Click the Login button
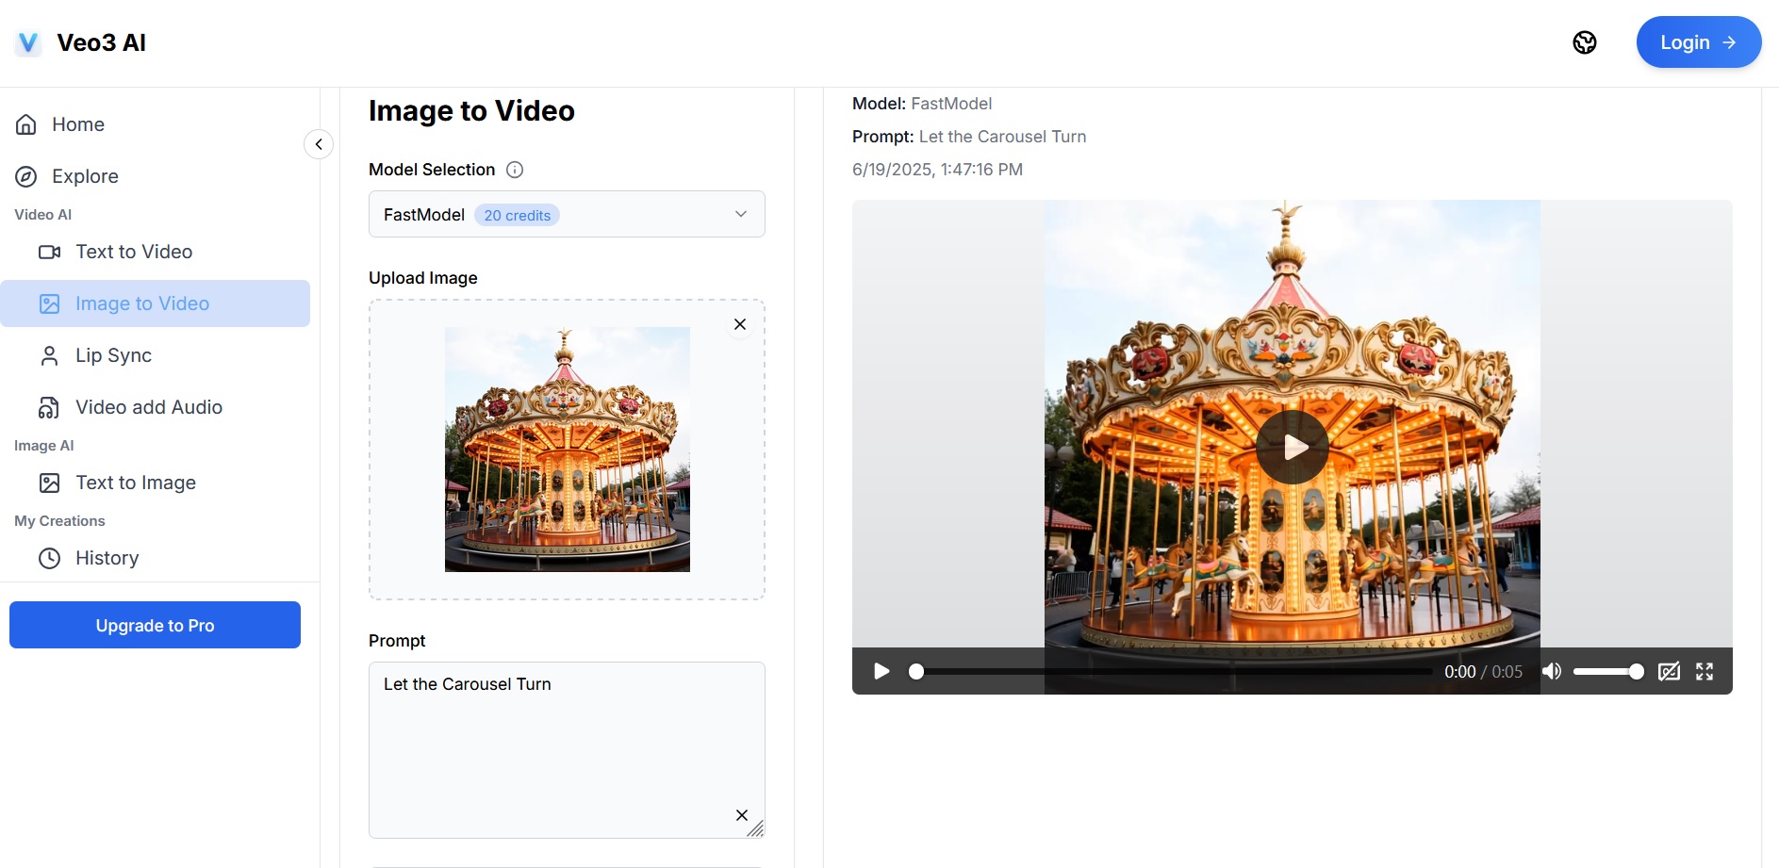This screenshot has width=1779, height=868. 1699,42
